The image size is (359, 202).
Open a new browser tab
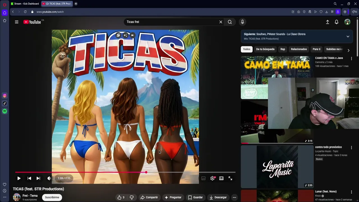(76, 4)
